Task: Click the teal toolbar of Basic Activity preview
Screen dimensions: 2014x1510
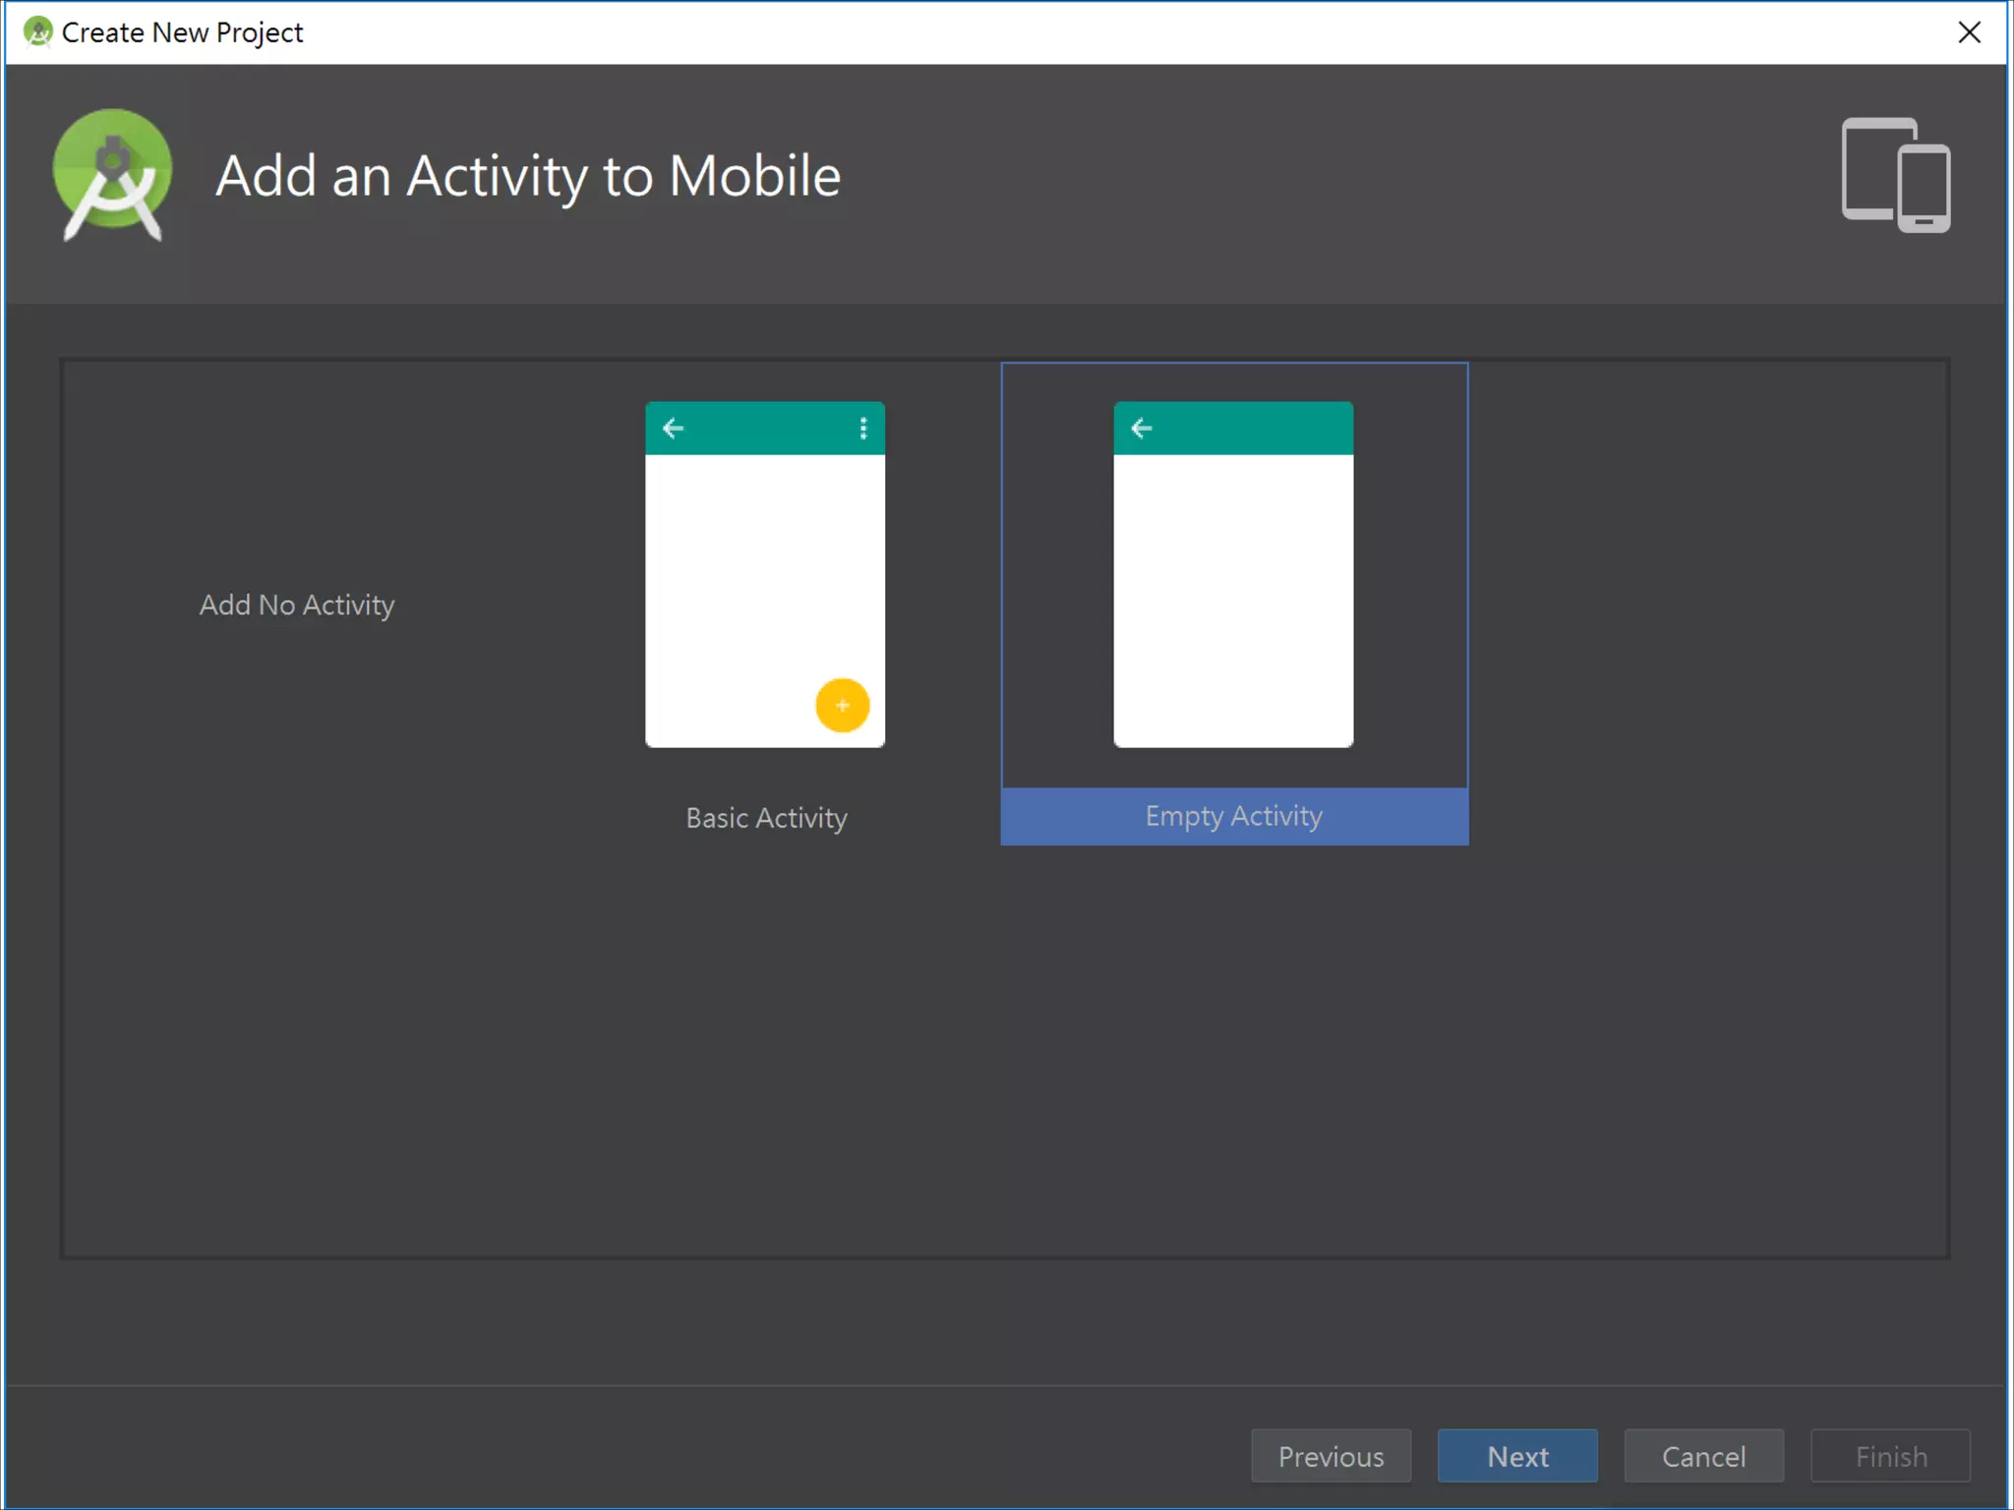Action: tap(765, 429)
